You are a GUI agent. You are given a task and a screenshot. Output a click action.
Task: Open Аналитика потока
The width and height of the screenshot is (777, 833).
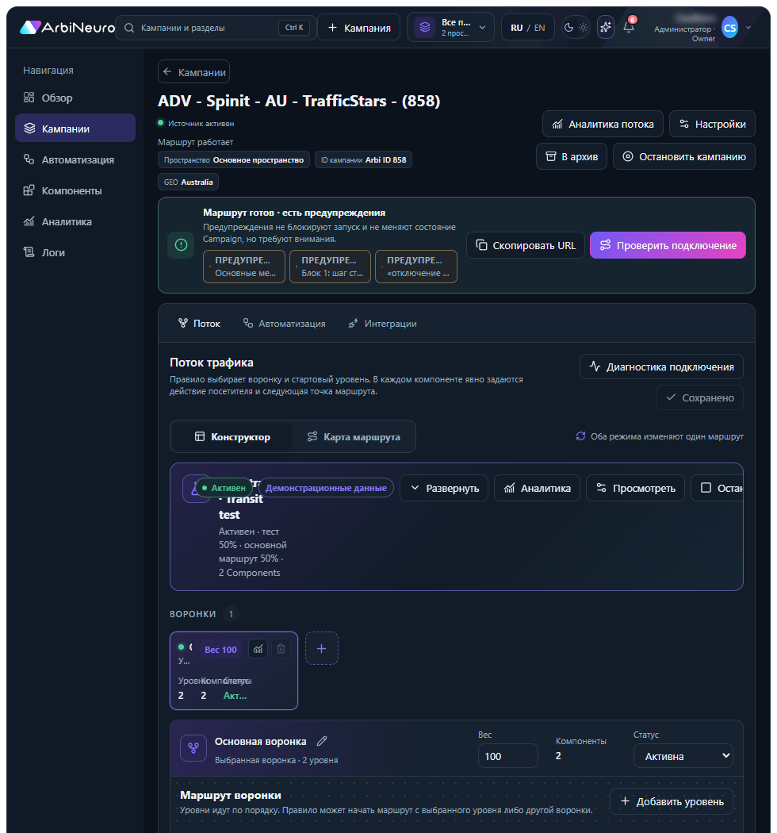click(603, 124)
